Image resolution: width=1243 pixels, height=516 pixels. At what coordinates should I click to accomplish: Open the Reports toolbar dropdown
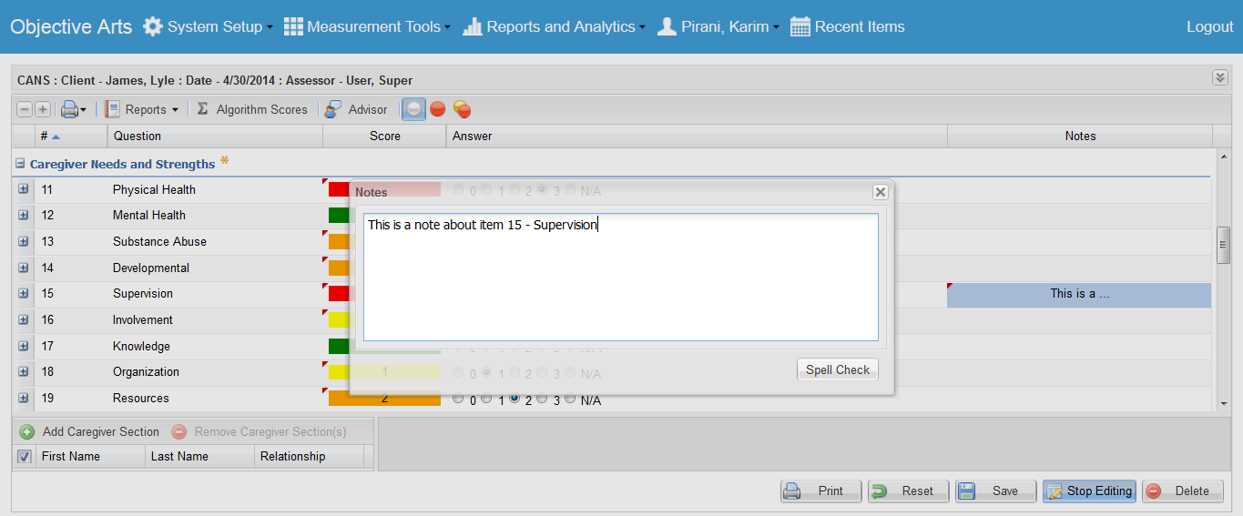click(175, 110)
